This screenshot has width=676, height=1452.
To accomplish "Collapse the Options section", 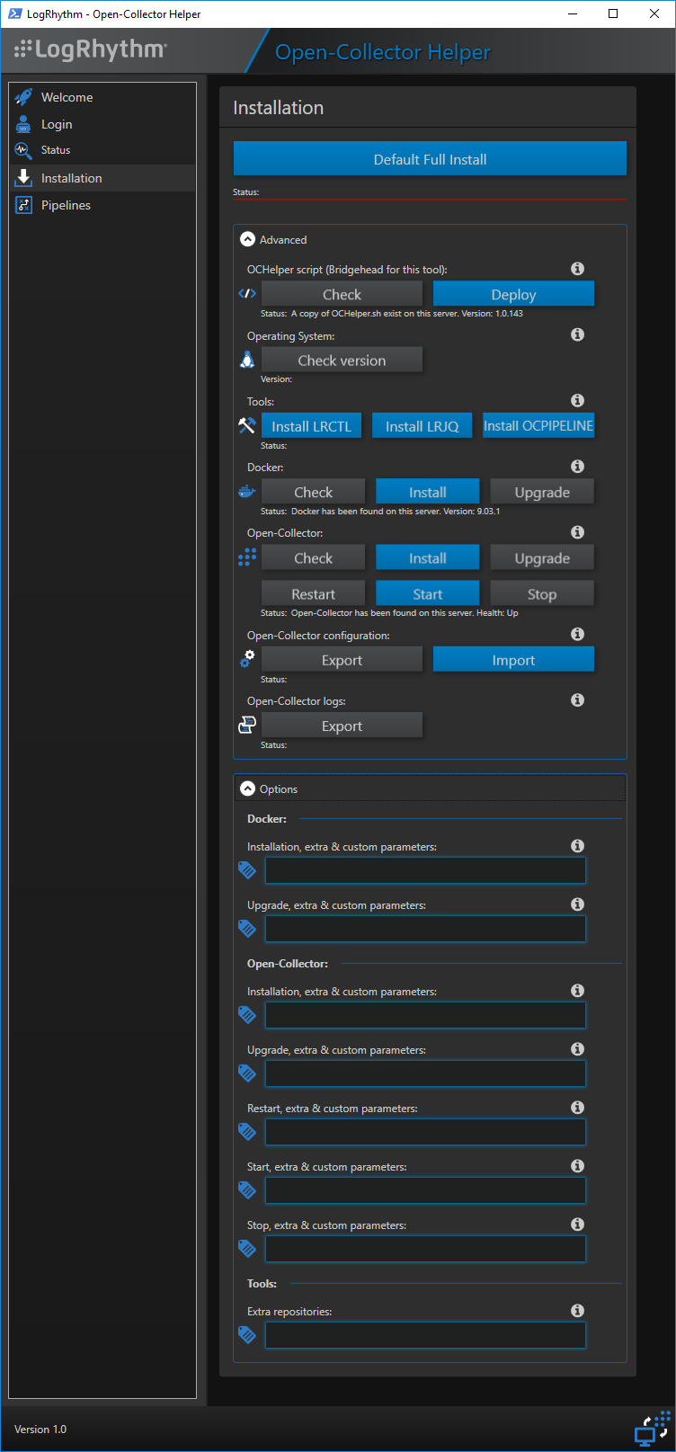I will (x=248, y=788).
